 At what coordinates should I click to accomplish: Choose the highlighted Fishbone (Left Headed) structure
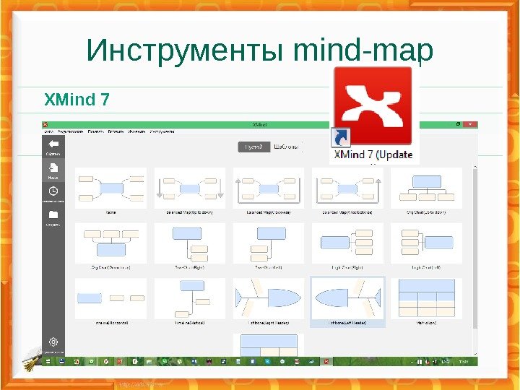tap(347, 302)
